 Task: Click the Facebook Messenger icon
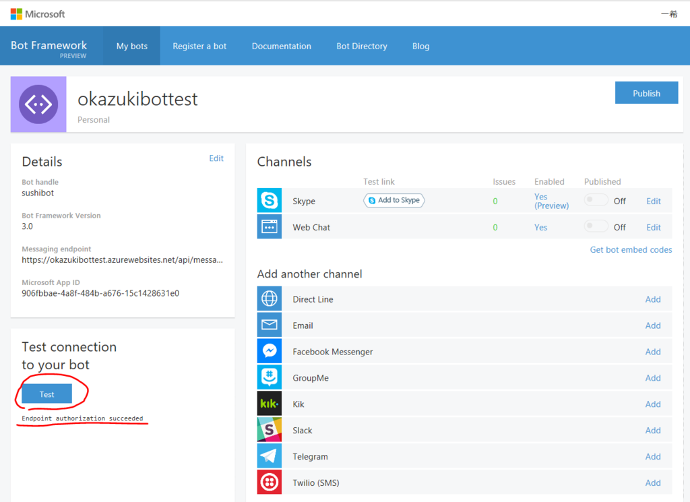(270, 351)
